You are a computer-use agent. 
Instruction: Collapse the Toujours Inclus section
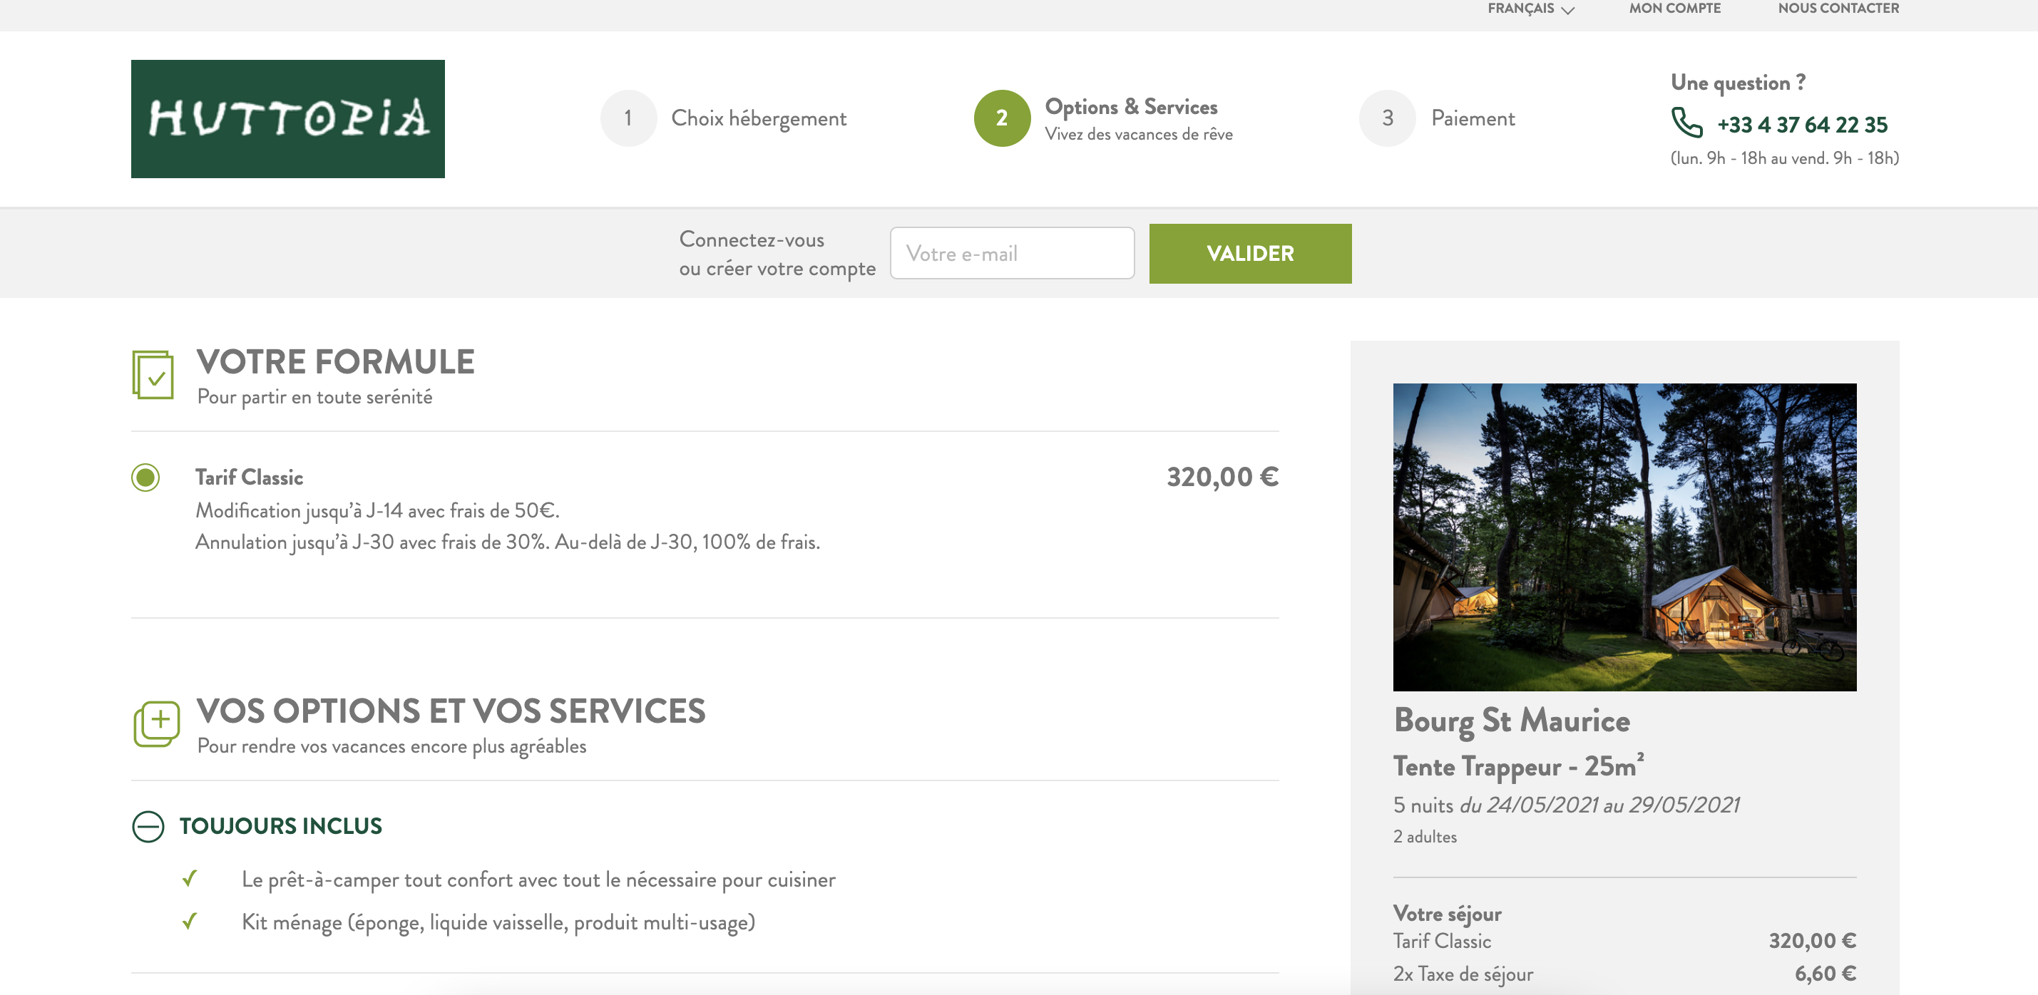[x=148, y=827]
